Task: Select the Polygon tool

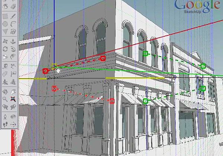Action: (5, 31)
